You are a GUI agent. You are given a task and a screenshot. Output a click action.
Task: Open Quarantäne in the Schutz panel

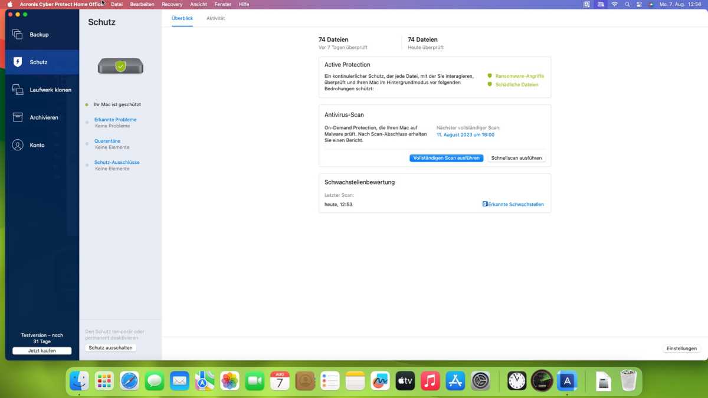pyautogui.click(x=107, y=141)
